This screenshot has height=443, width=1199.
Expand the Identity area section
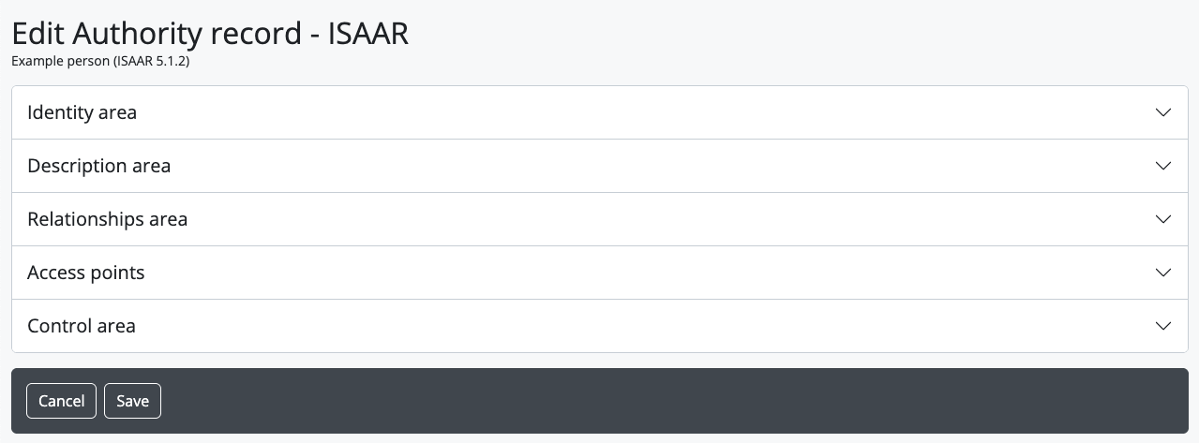[x=600, y=112]
